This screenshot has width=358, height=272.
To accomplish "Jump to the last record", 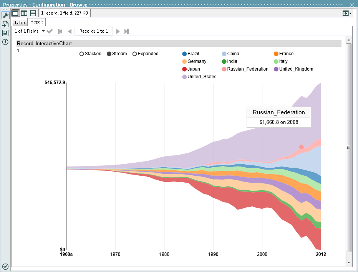I will click(126, 31).
